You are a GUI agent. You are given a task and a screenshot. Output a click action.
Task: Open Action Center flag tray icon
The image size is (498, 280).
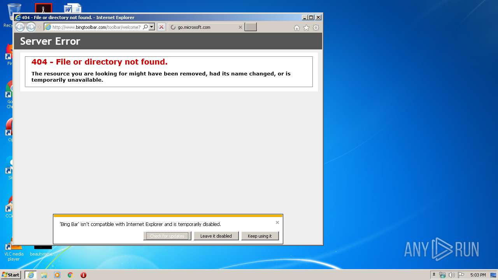pyautogui.click(x=461, y=275)
